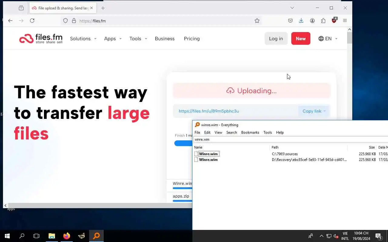Sort by Path column header
The height and width of the screenshot is (242, 388).
309,147
